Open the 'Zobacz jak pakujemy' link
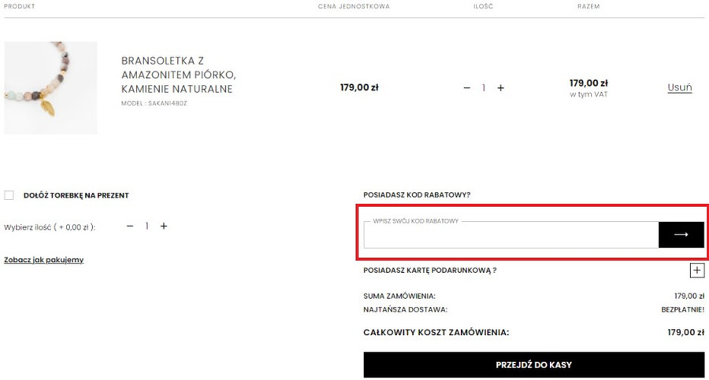This screenshot has width=709, height=380. tap(44, 260)
